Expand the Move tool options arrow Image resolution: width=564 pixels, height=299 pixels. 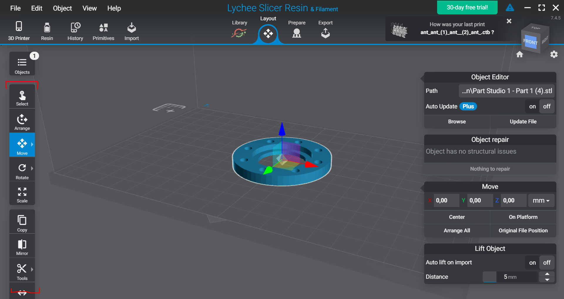click(x=32, y=144)
